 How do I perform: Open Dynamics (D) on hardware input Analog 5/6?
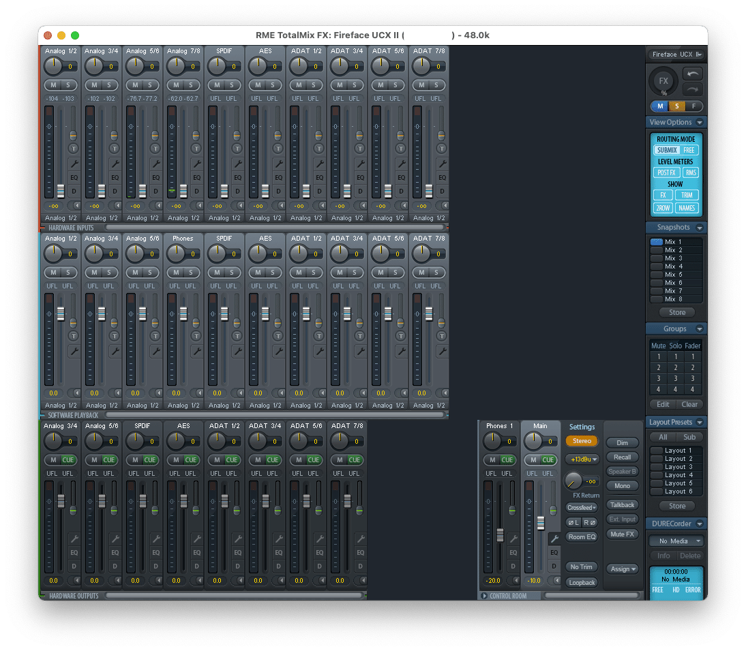(x=155, y=191)
